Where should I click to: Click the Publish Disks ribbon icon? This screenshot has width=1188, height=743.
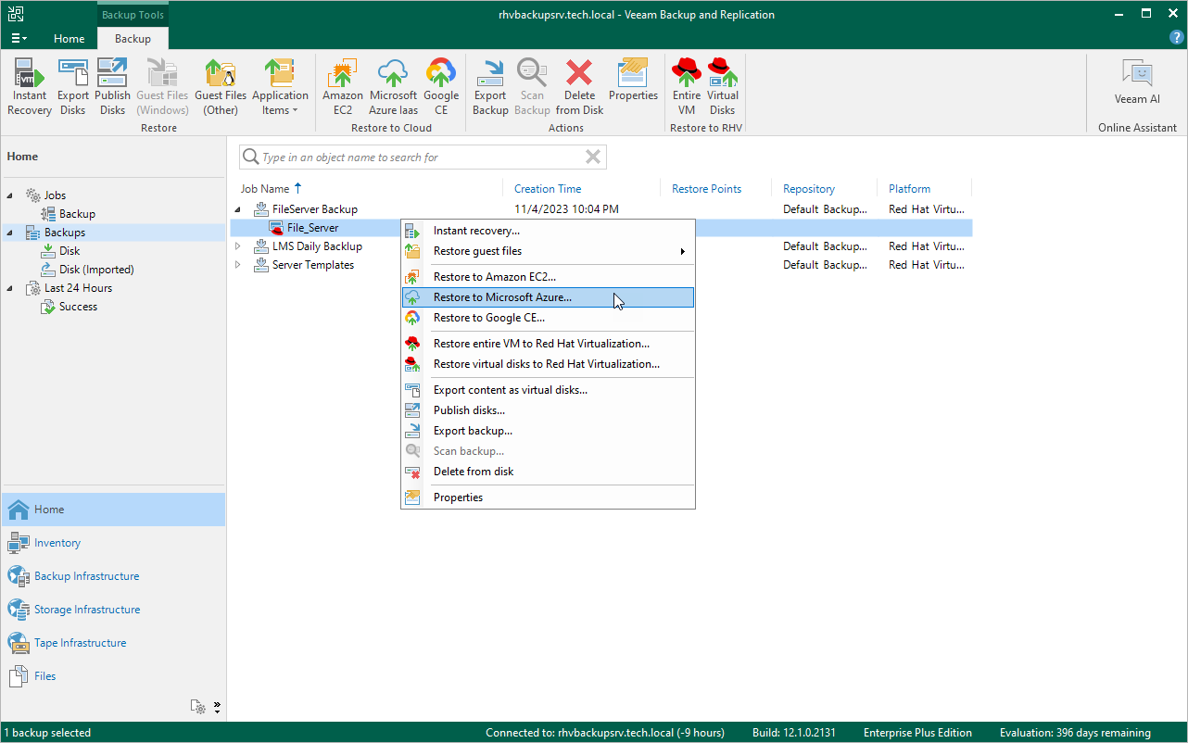pyautogui.click(x=112, y=87)
